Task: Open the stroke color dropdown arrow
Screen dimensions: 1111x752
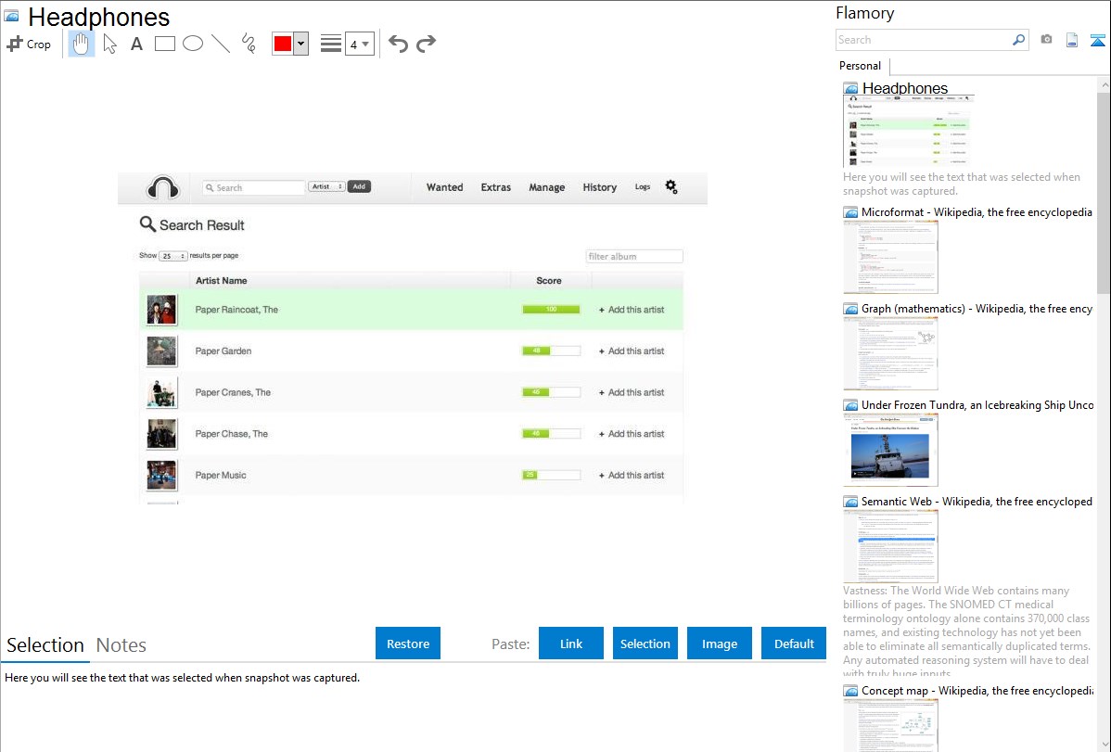Action: click(301, 44)
